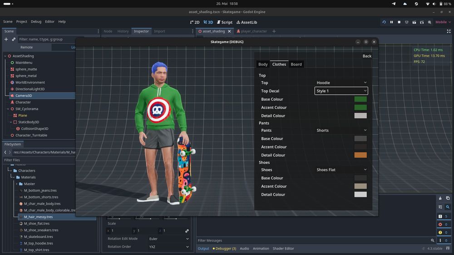Toggle the red error messages filter
This screenshot has height=255, width=454.
click(x=443, y=224)
